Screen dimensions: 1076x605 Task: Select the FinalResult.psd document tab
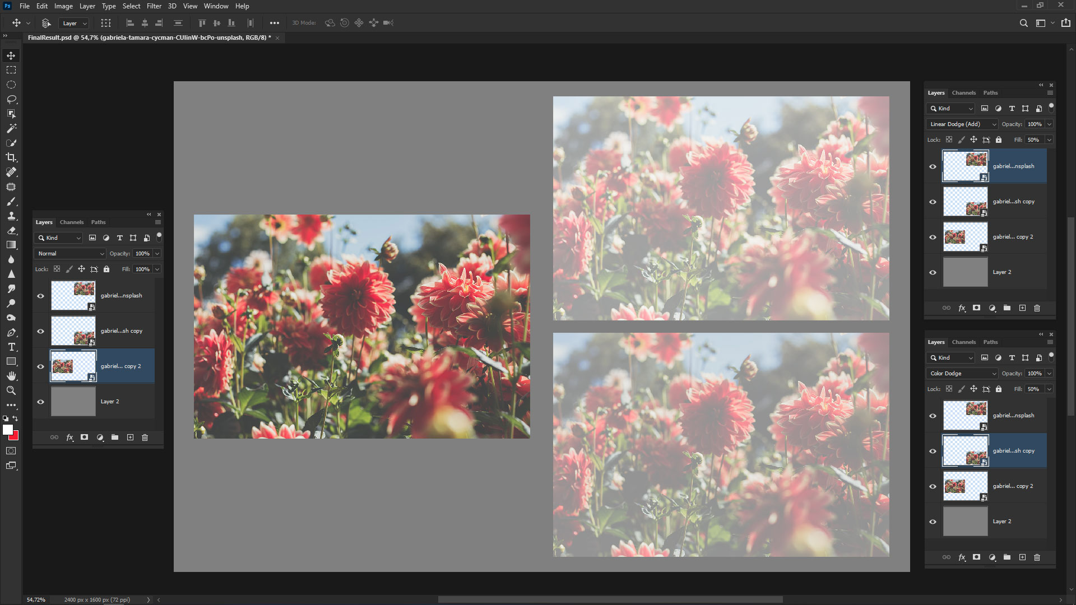(149, 38)
